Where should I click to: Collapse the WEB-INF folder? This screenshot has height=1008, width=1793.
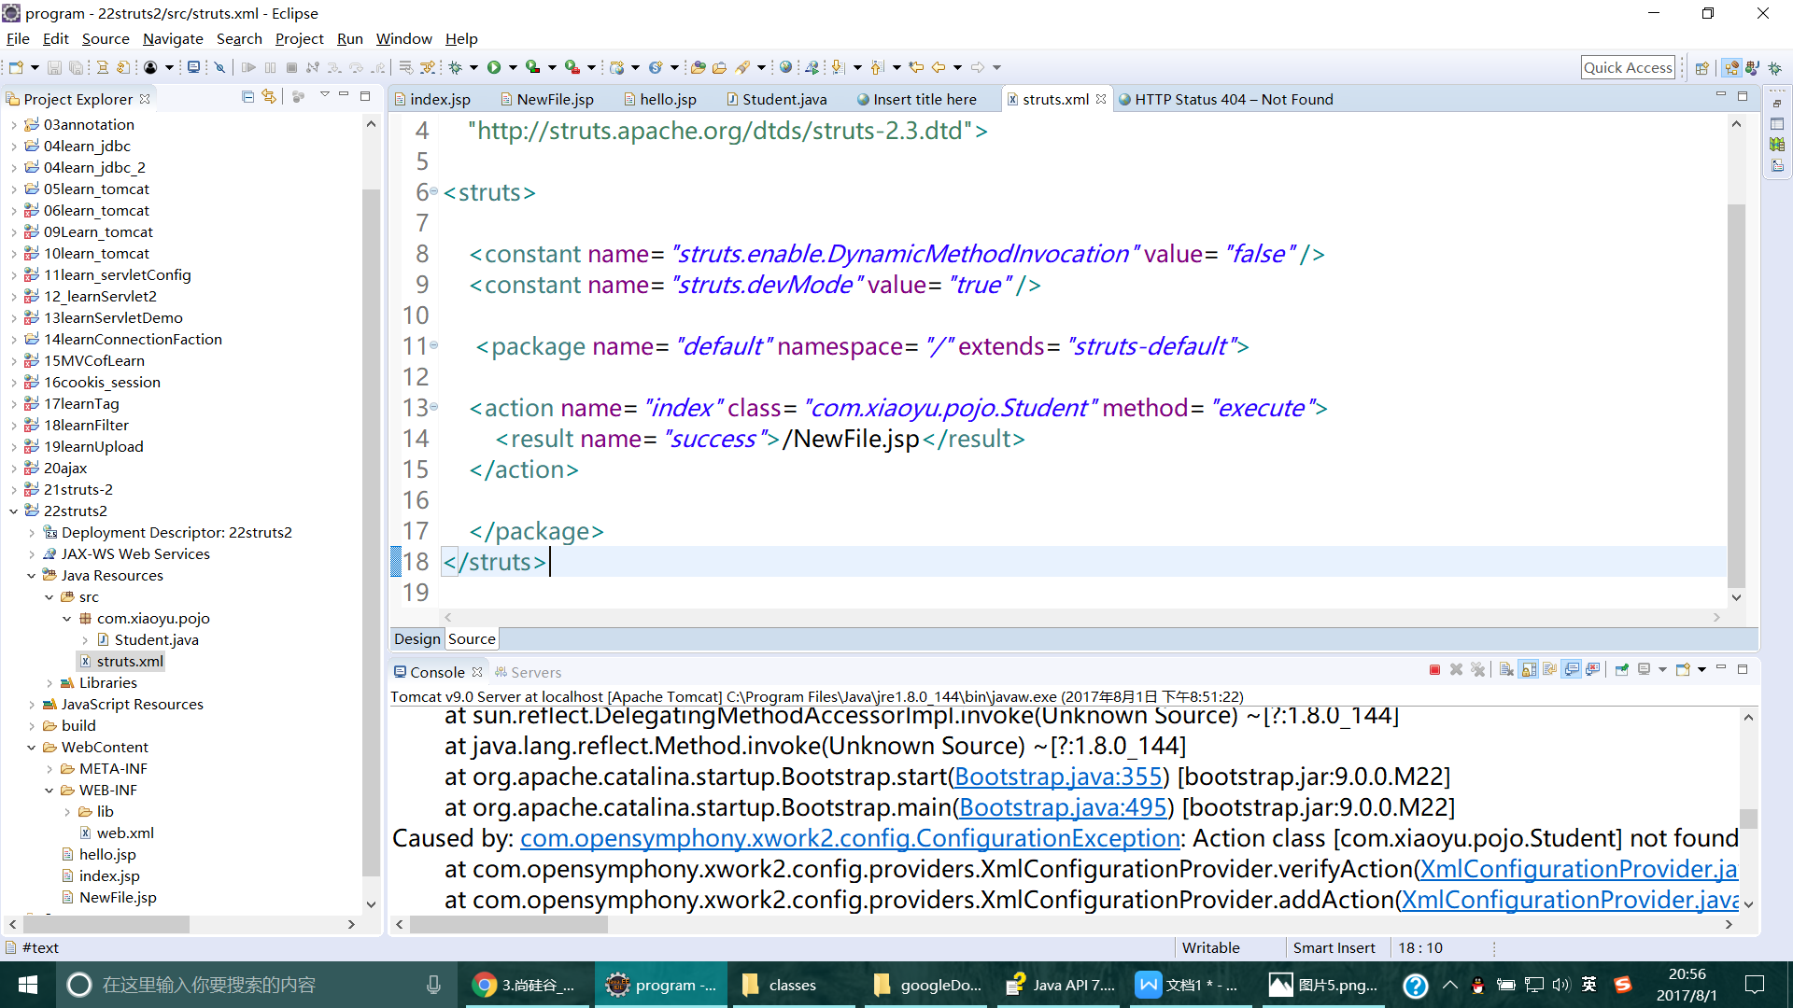pos(49,790)
